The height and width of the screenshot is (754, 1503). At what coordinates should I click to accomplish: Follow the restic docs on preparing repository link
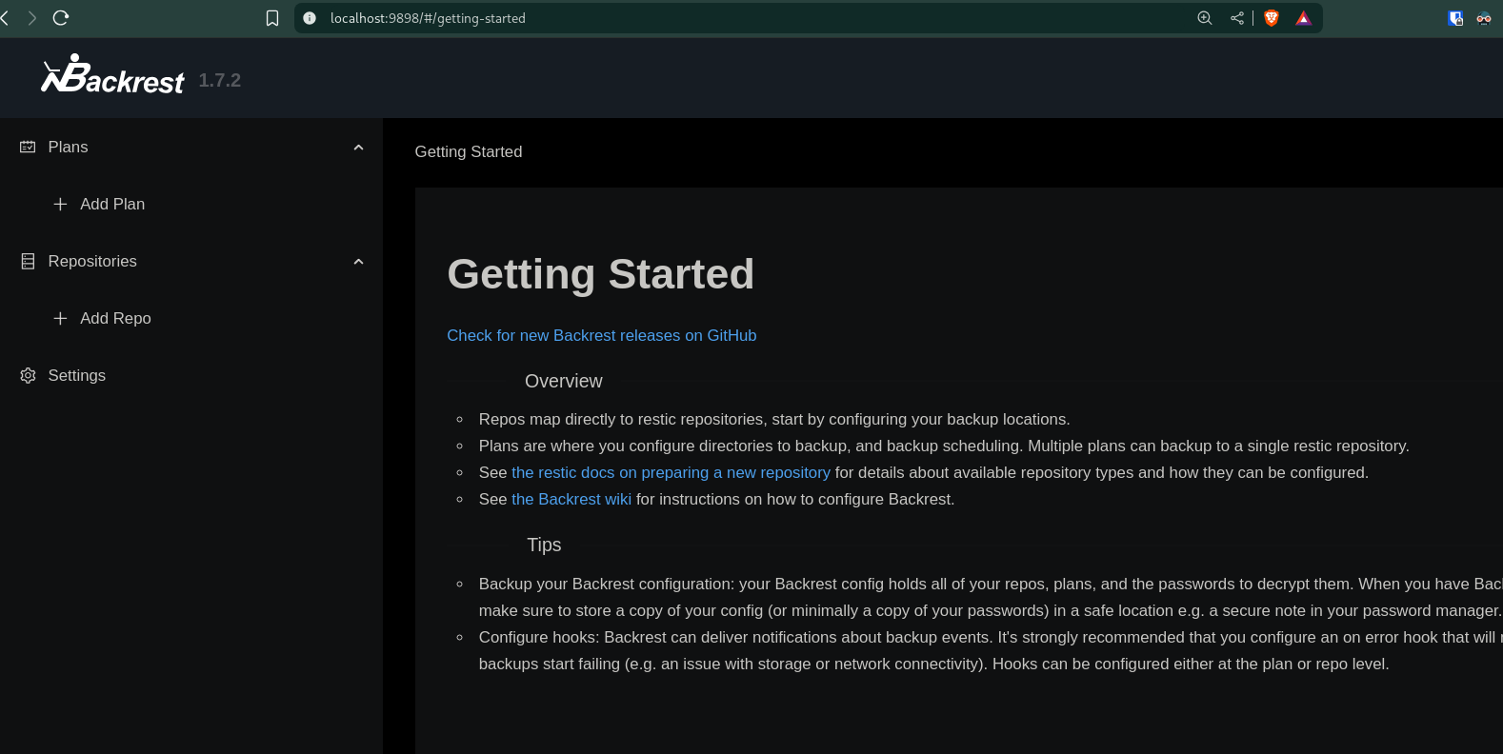pos(671,472)
